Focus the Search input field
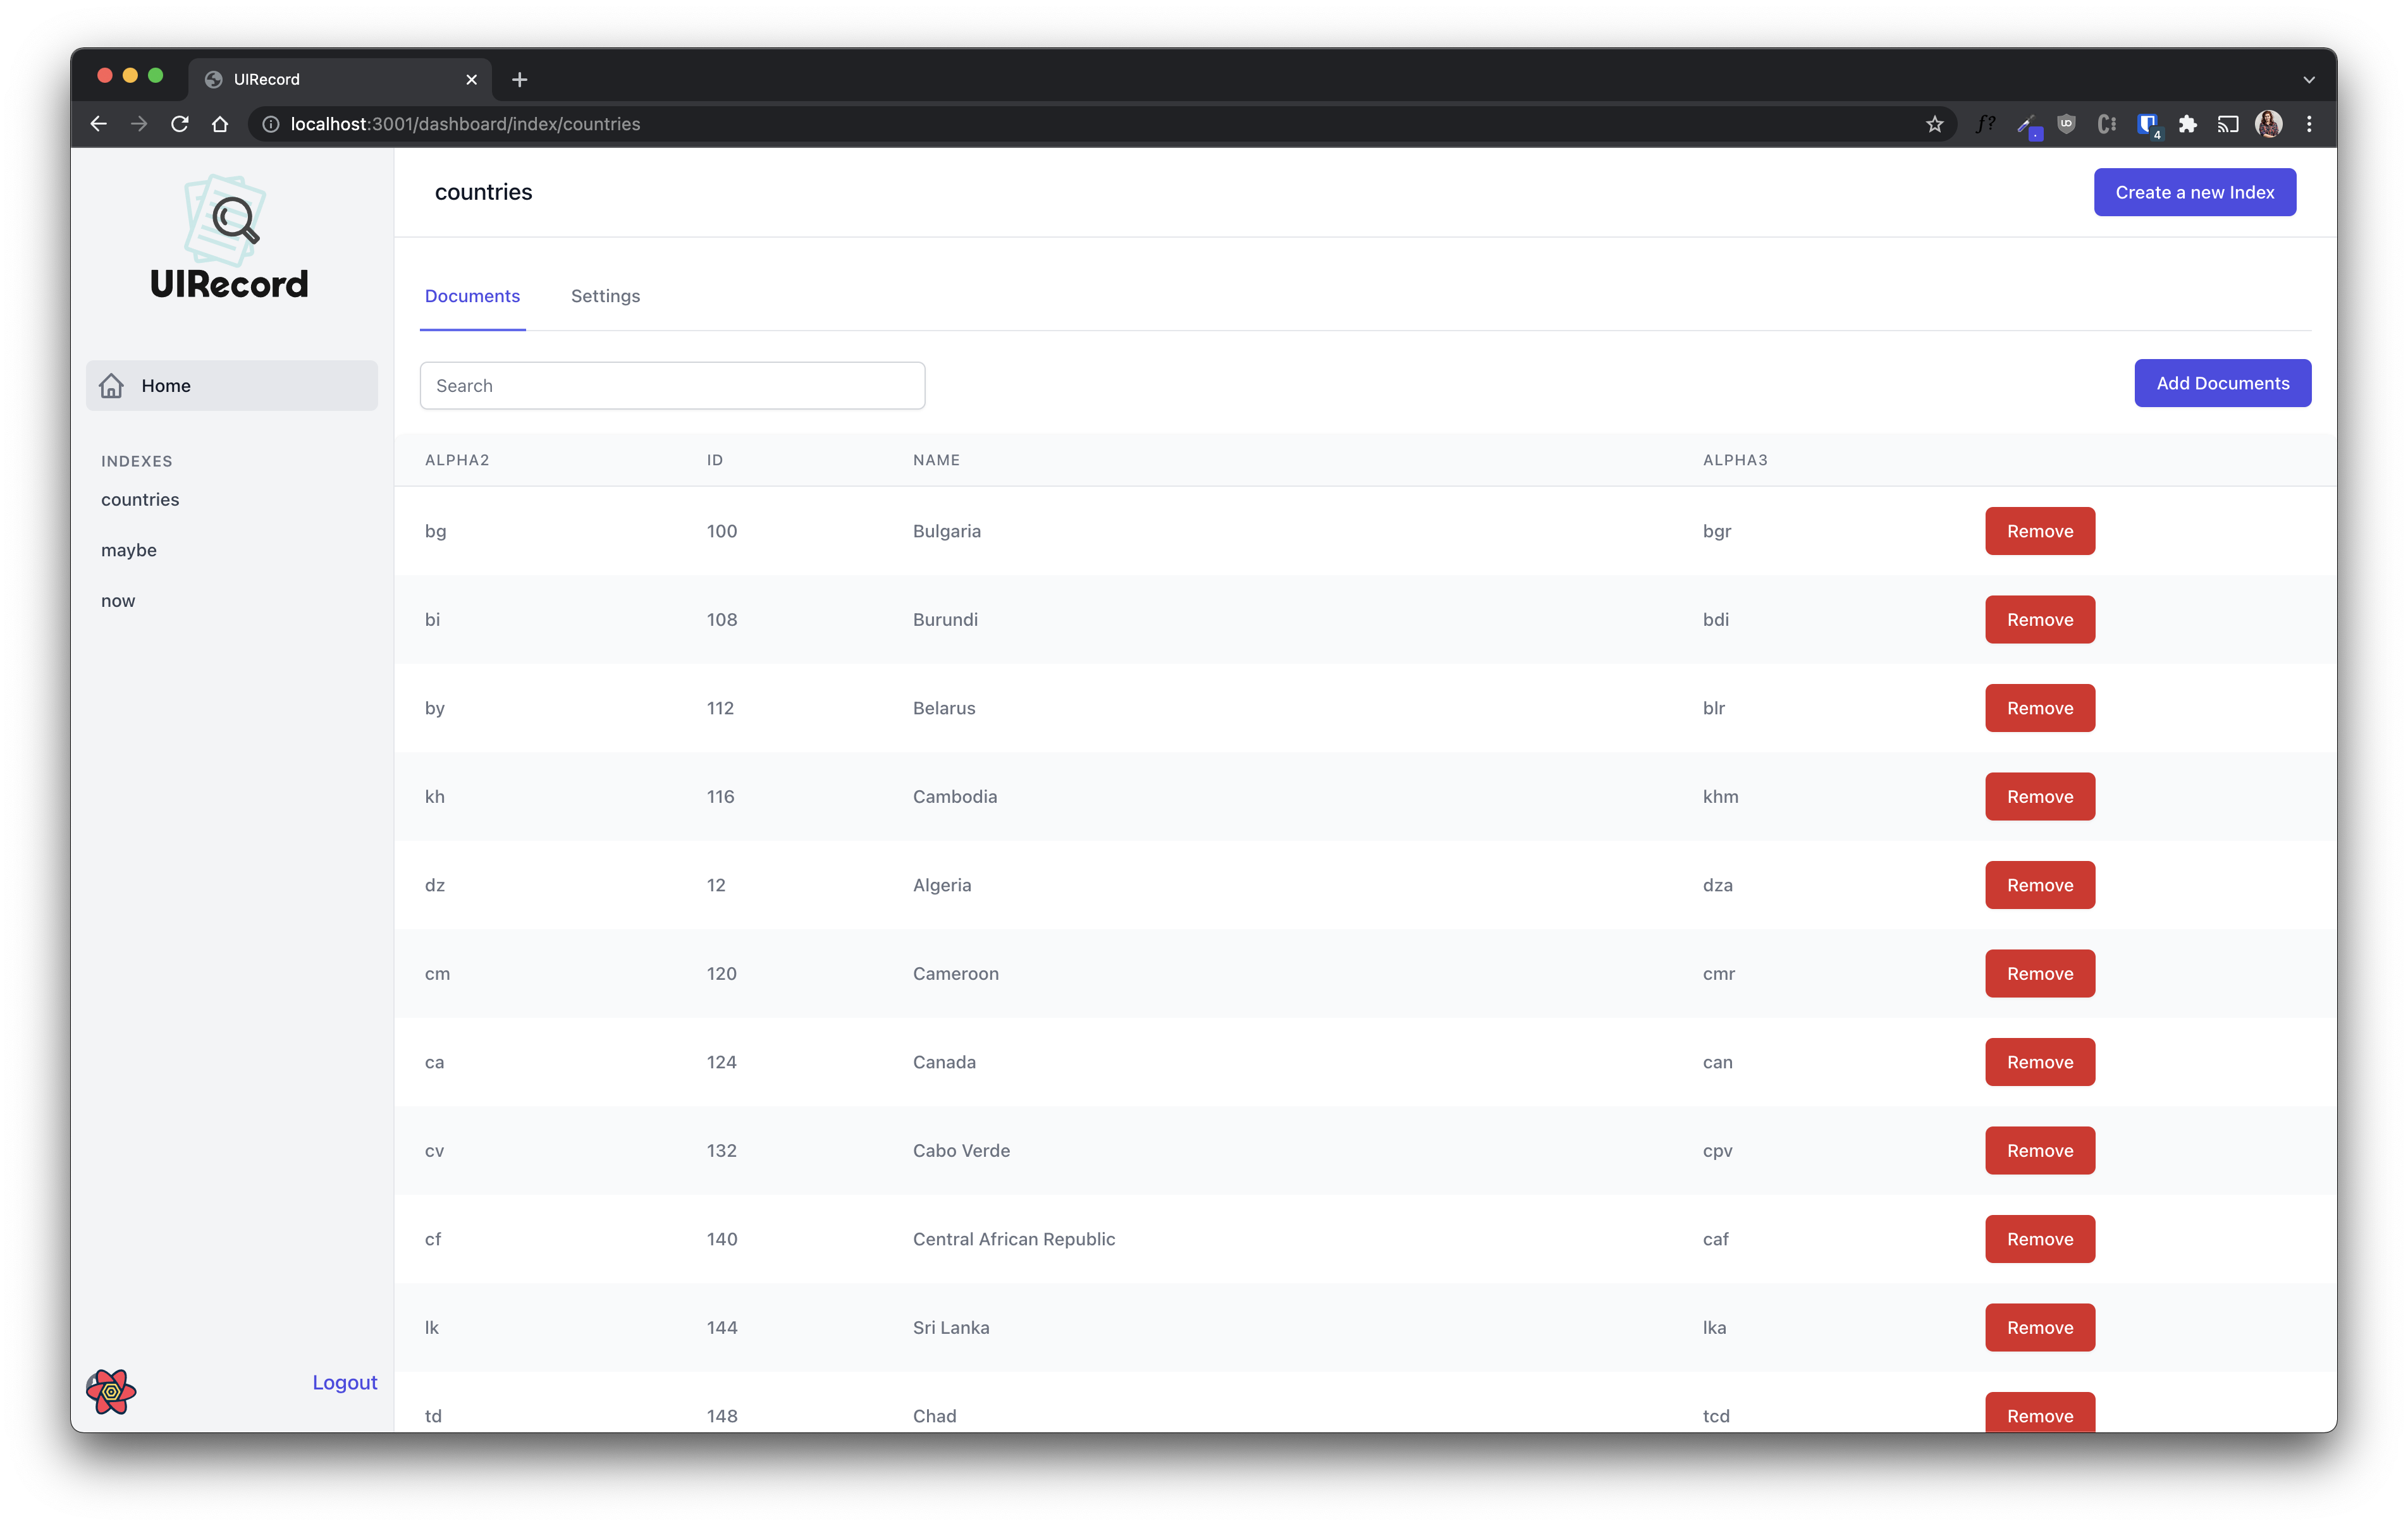The height and width of the screenshot is (1526, 2408). tap(672, 386)
